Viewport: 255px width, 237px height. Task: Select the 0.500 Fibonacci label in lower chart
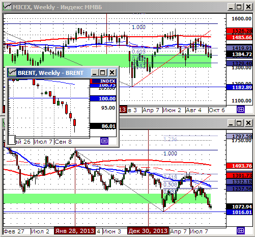[170, 185]
